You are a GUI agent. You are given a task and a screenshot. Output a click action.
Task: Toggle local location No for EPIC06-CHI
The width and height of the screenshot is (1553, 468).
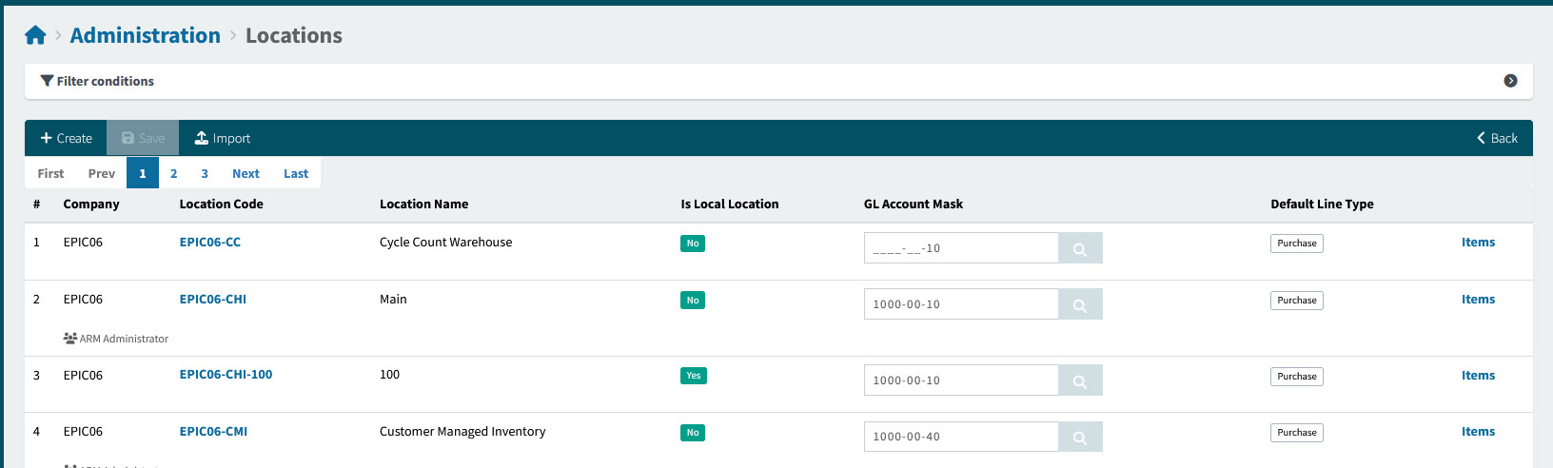point(693,301)
